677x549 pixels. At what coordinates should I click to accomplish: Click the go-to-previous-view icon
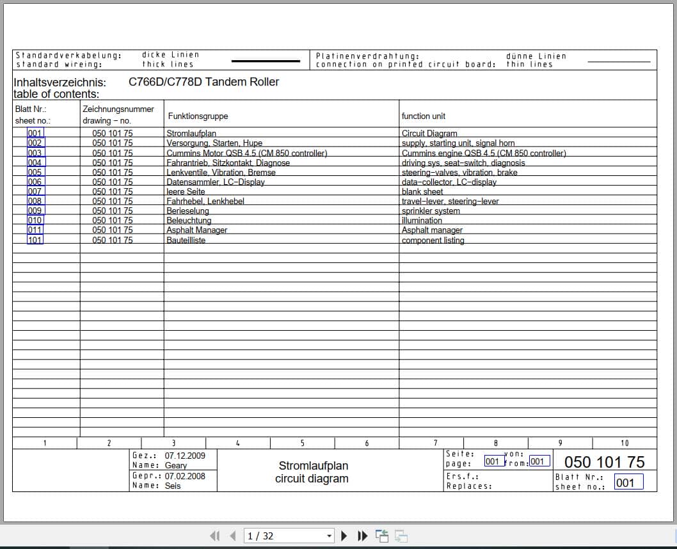click(x=381, y=536)
